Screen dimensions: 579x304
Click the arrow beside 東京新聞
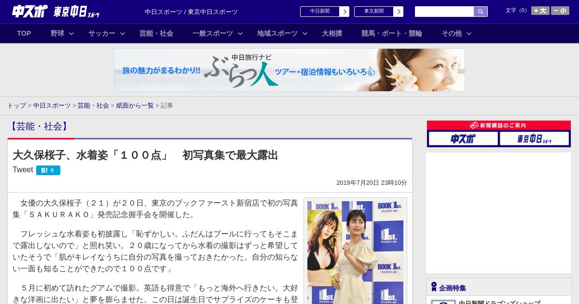coord(399,12)
